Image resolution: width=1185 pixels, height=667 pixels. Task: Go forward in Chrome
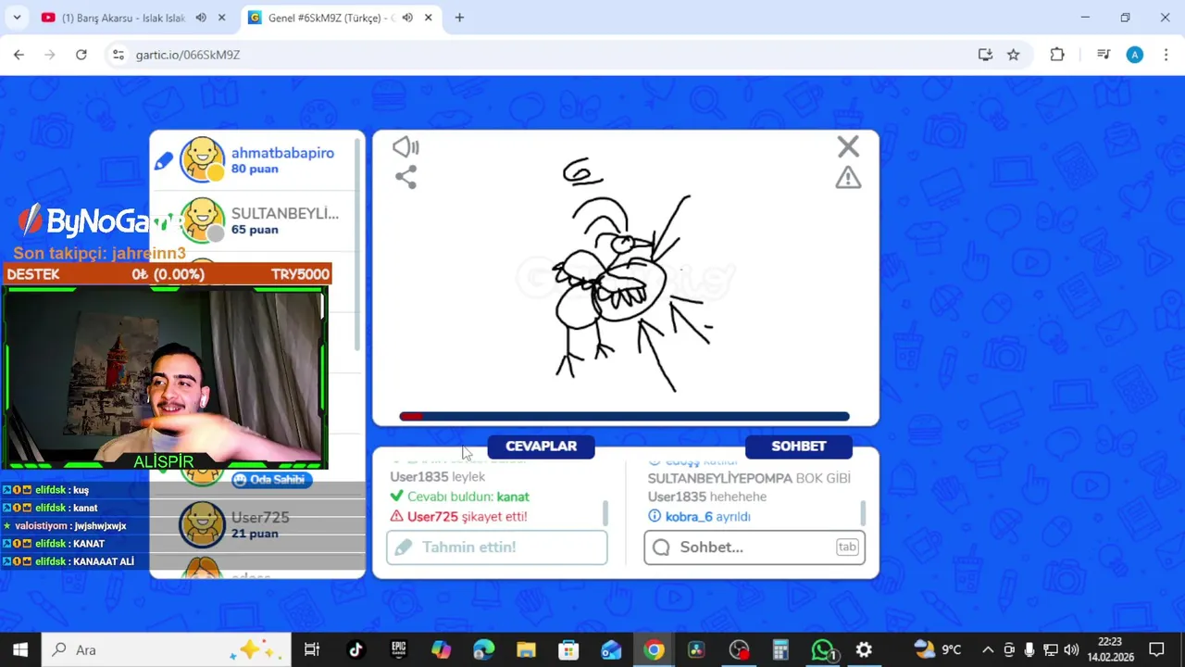(50, 55)
